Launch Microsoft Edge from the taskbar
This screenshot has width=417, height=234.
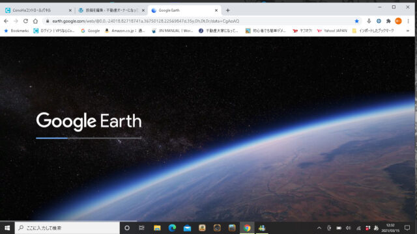pos(172,228)
